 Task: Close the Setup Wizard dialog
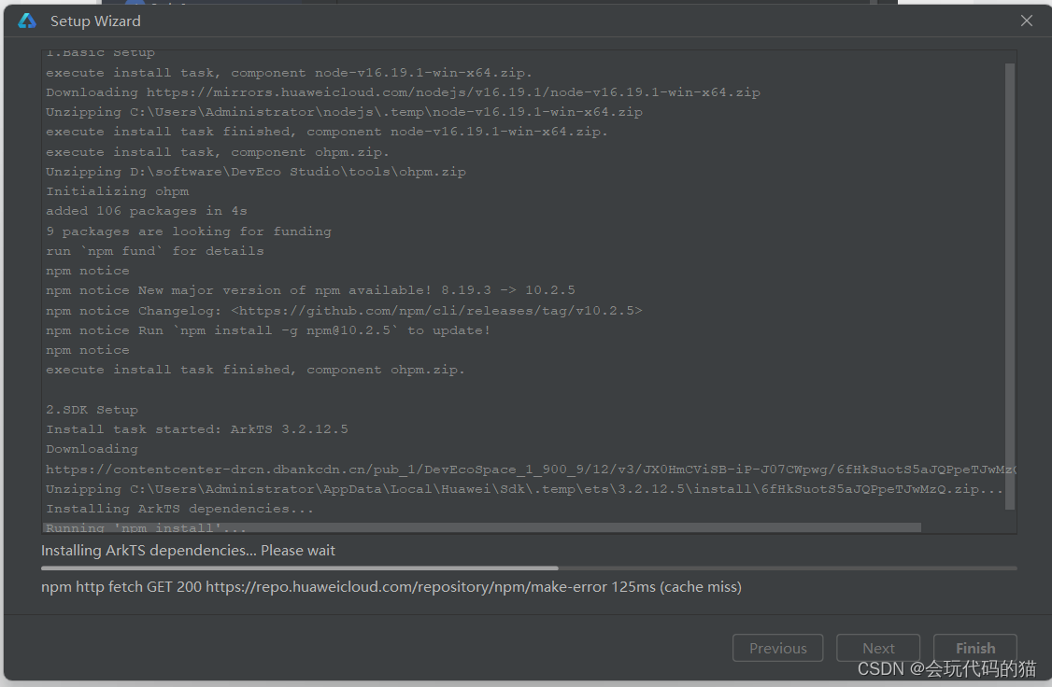click(x=1027, y=21)
